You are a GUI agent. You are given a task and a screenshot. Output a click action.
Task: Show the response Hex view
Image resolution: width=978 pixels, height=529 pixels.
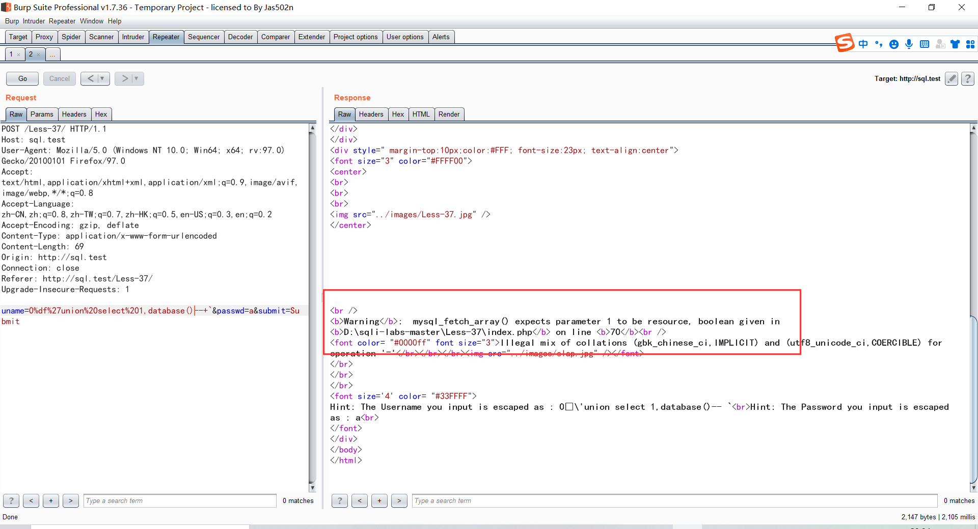[x=398, y=115]
